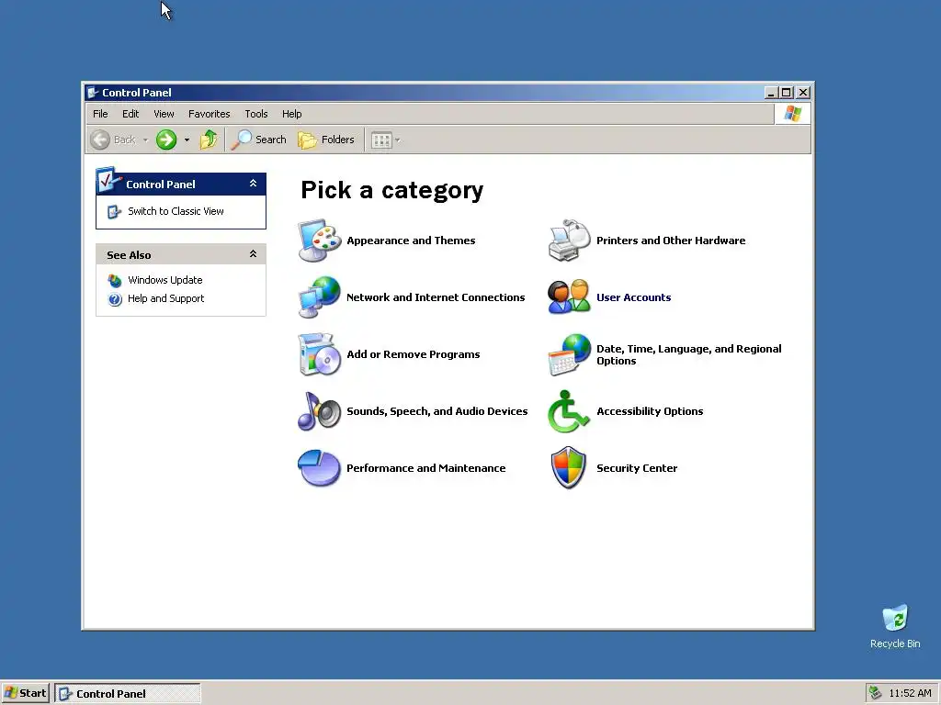Click the Sounds, Speech, and Audio Devices speaker icon
Screen dimensions: 941x705
[x=319, y=411]
